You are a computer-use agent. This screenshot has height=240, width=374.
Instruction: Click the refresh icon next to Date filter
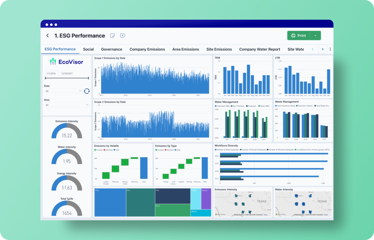(x=87, y=91)
